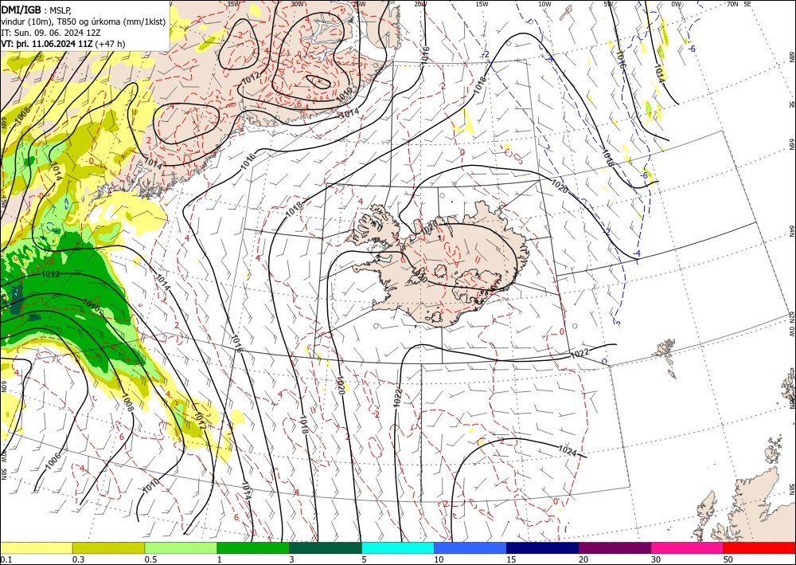
Task: Click the navy 15–20 mm legend swatch
Action: click(x=543, y=547)
